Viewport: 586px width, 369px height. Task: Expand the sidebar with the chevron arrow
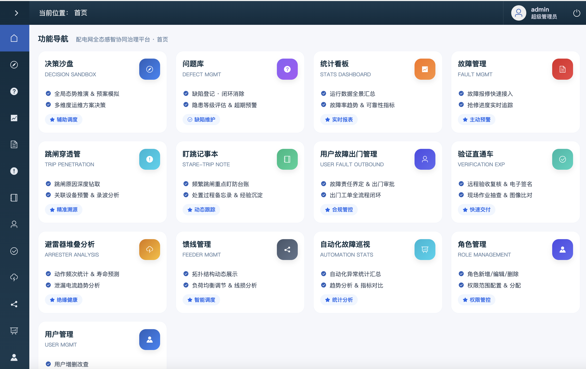(x=16, y=13)
